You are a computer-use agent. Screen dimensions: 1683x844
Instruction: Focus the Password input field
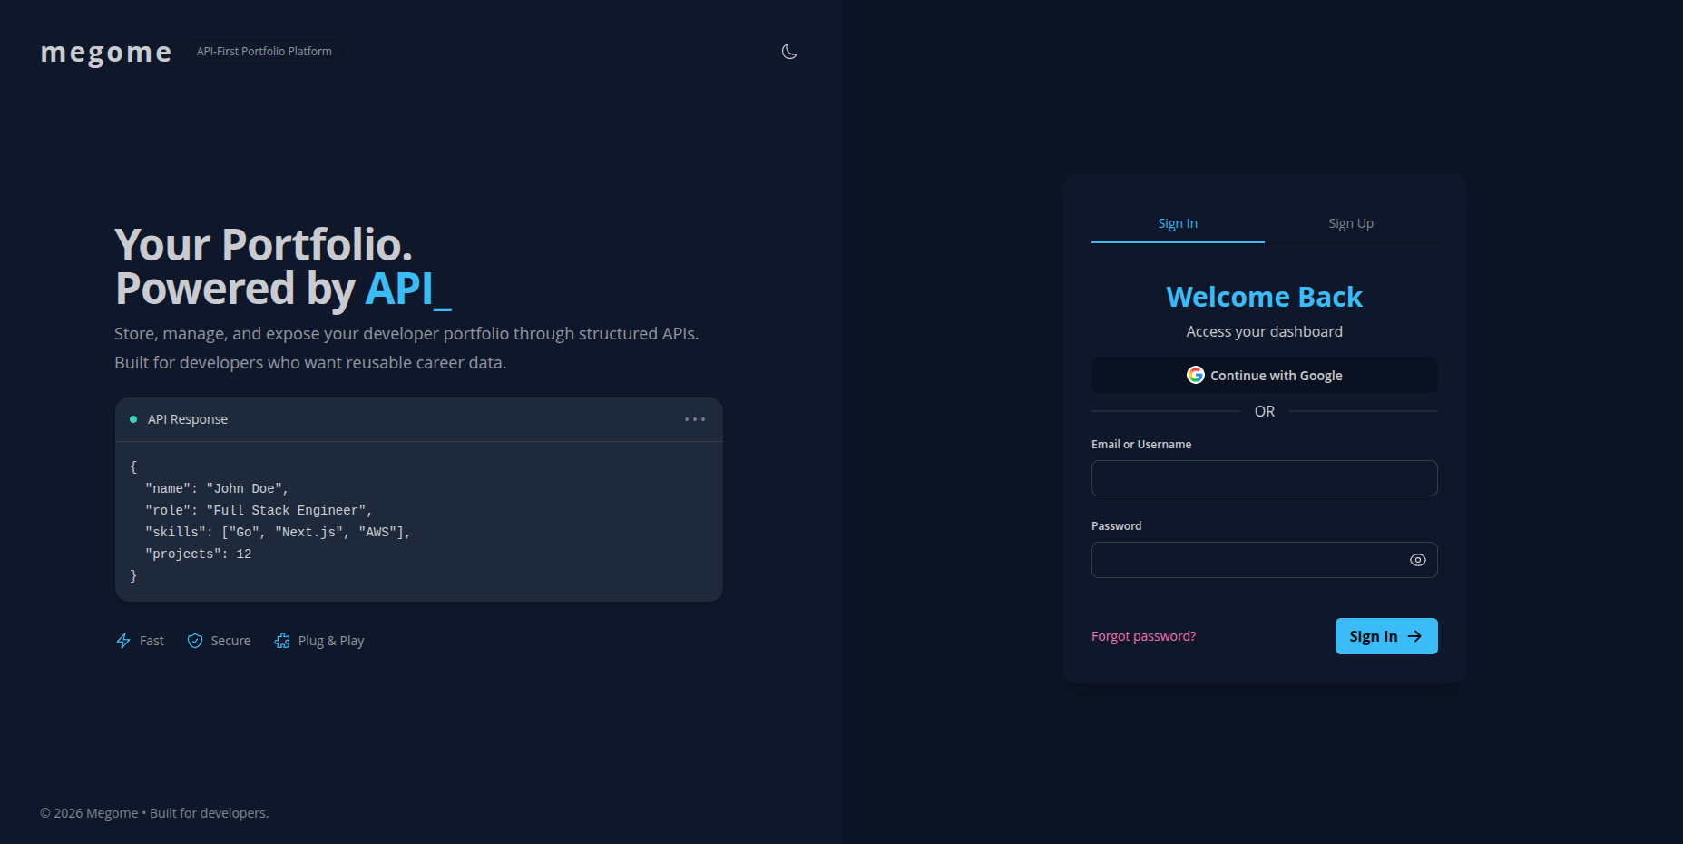[1265, 560]
